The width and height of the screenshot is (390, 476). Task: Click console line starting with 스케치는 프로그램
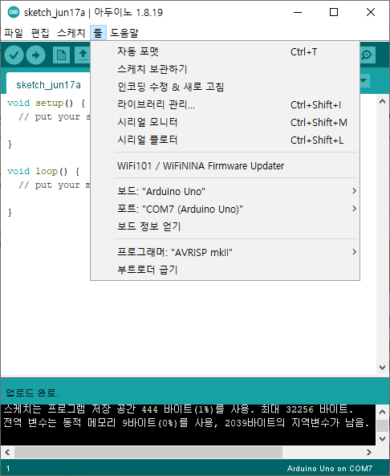(178, 409)
